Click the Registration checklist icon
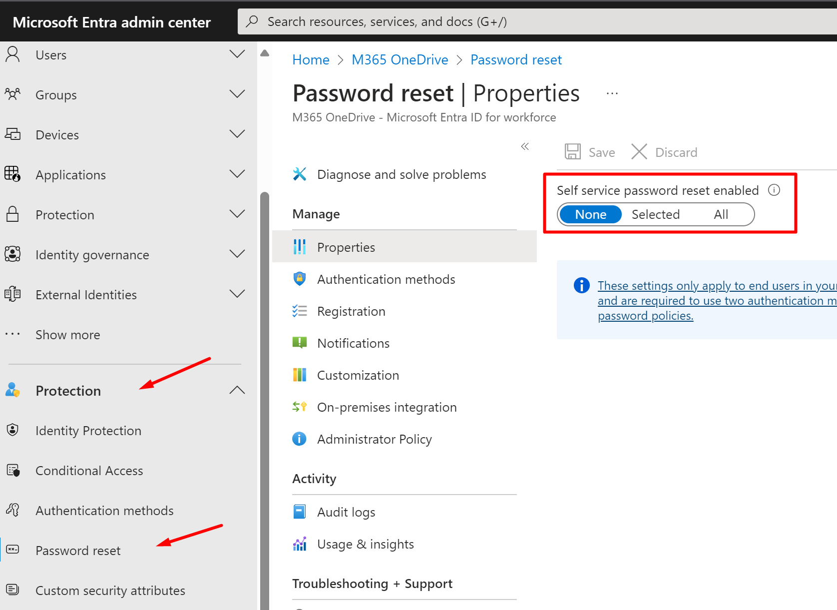Screen dimensions: 837x610 (300, 311)
